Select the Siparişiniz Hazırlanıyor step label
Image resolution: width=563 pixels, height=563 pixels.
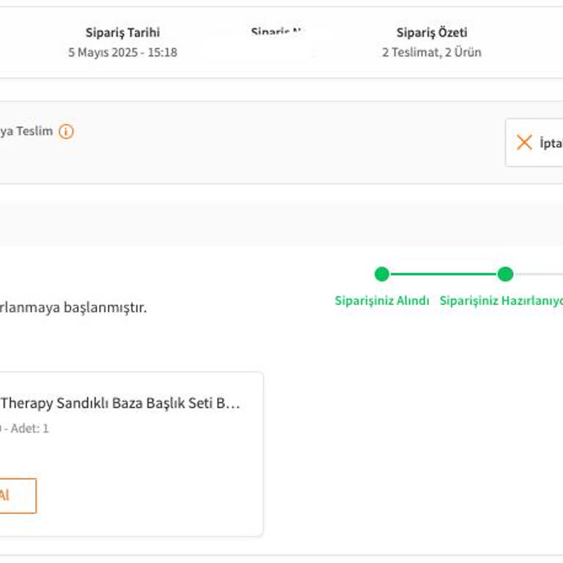(501, 301)
